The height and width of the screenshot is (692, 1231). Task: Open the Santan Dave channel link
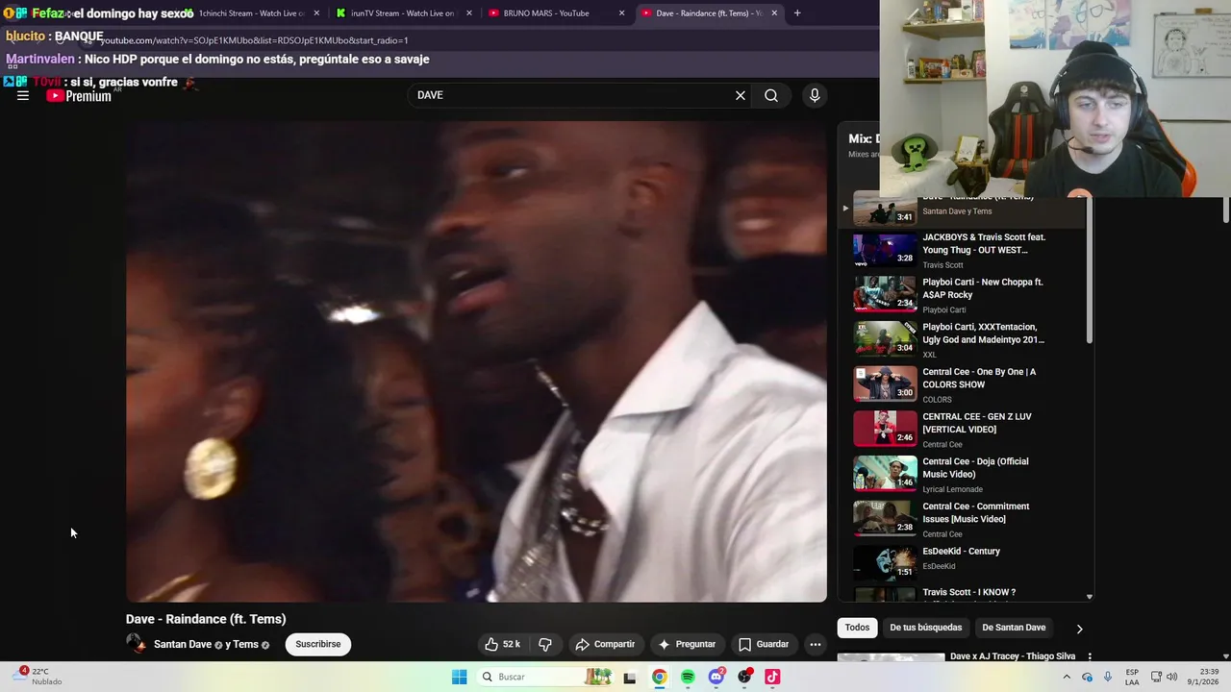pyautogui.click(x=183, y=644)
